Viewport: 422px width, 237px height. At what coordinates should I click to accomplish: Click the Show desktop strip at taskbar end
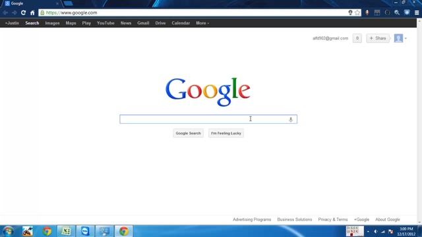coord(419,231)
